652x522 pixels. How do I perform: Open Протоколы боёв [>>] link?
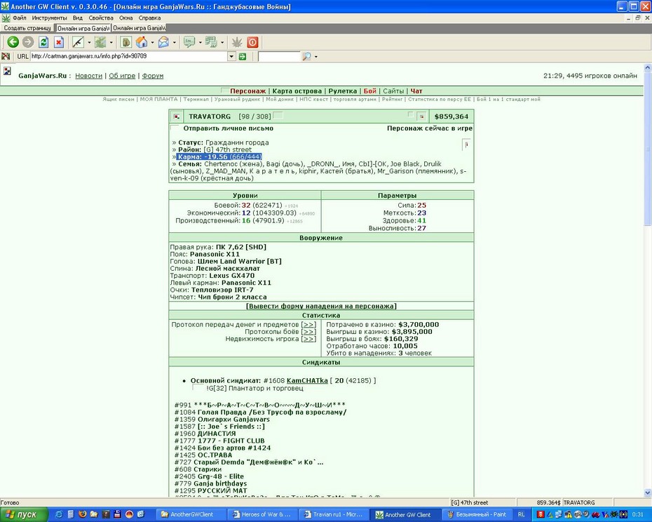(308, 332)
